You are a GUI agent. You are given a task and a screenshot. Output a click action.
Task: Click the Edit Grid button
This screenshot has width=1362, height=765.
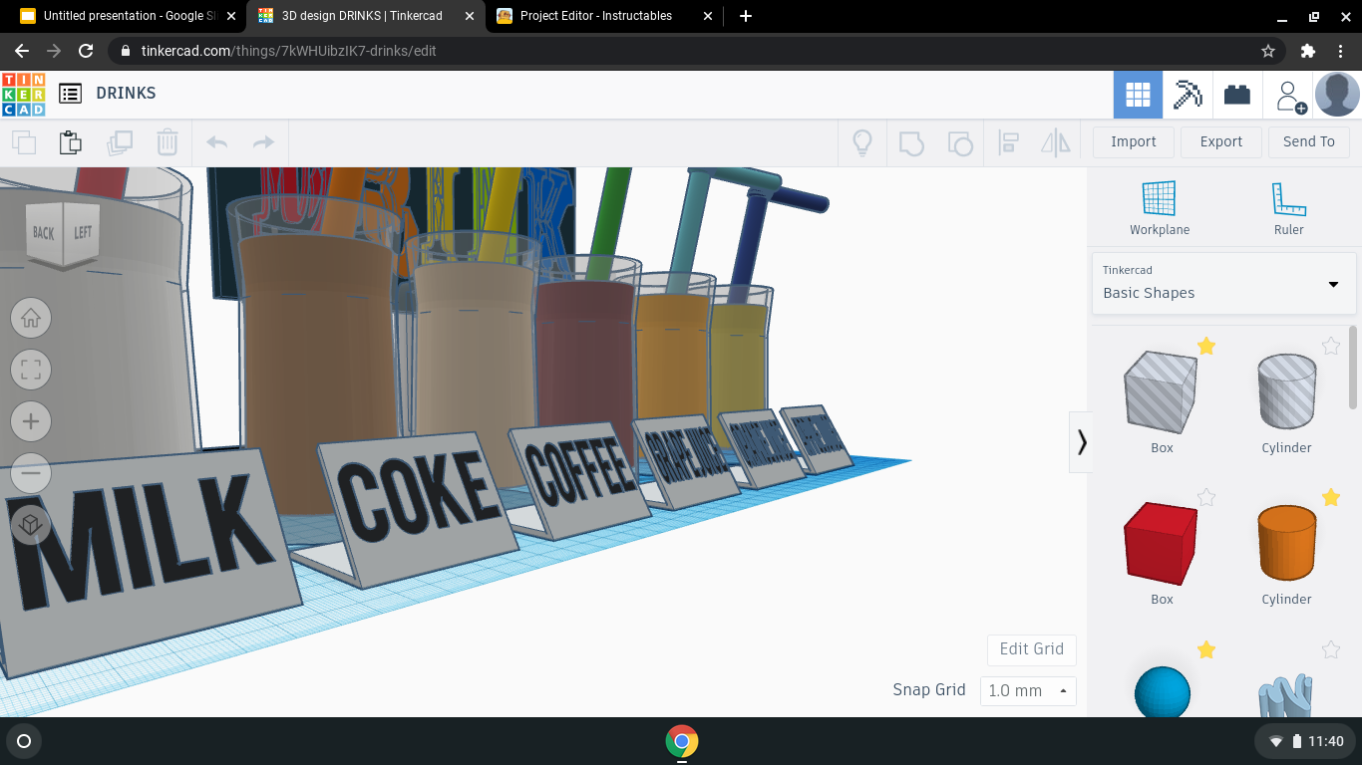[1032, 649]
